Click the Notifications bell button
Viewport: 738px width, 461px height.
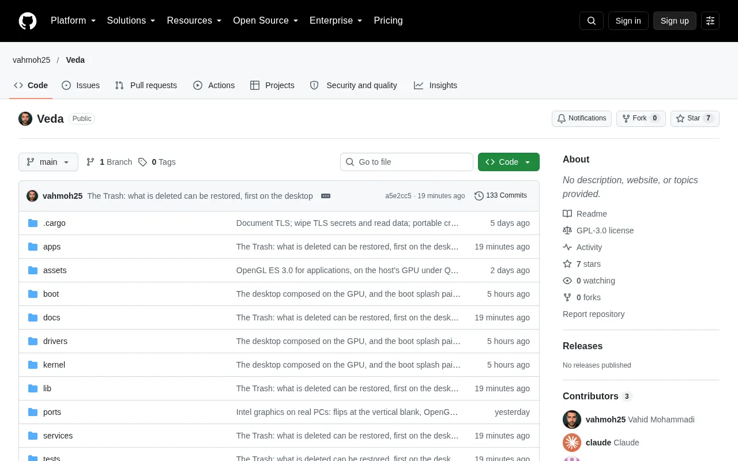point(582,119)
